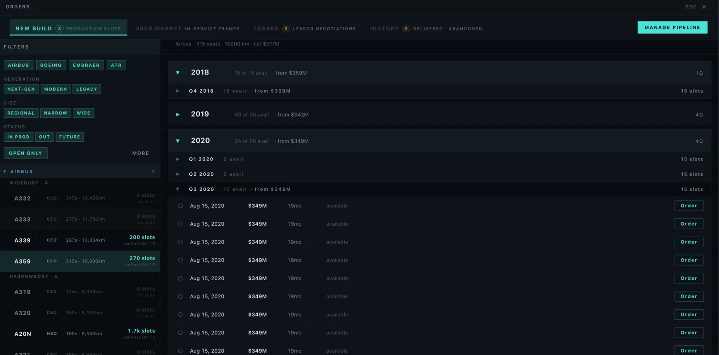Image resolution: width=719 pixels, height=355 pixels.
Task: Open the History tab
Action: click(x=426, y=28)
